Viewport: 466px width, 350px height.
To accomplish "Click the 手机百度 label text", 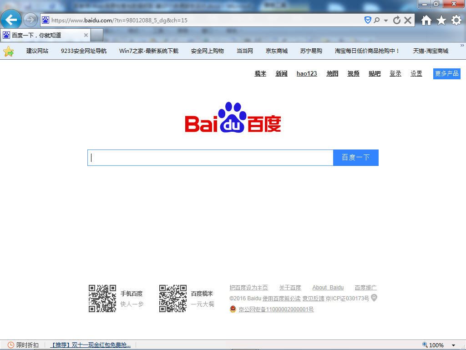I will 132,293.
